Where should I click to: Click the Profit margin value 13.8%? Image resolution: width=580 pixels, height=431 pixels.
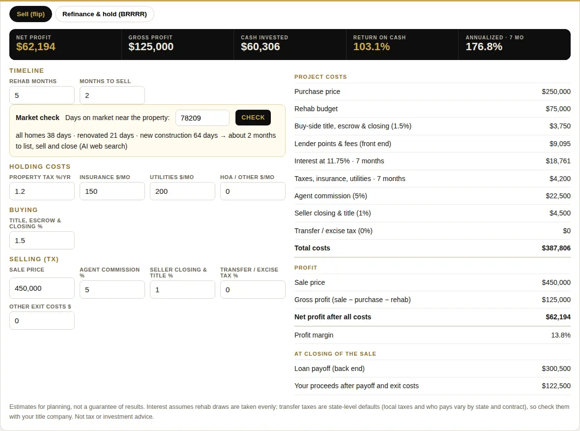point(561,335)
